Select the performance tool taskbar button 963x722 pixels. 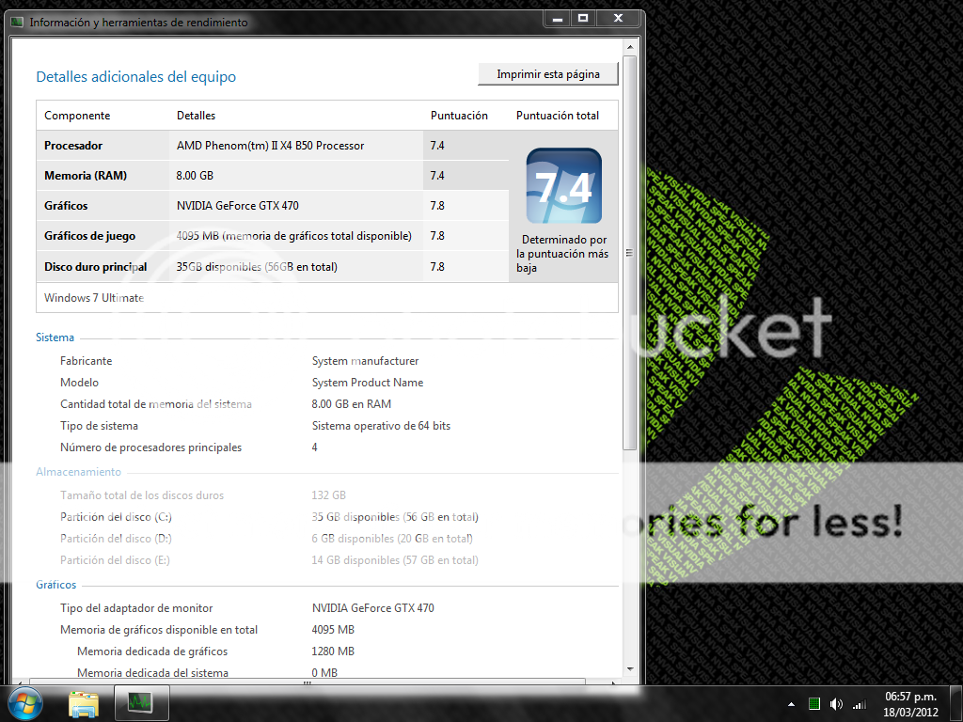[141, 703]
